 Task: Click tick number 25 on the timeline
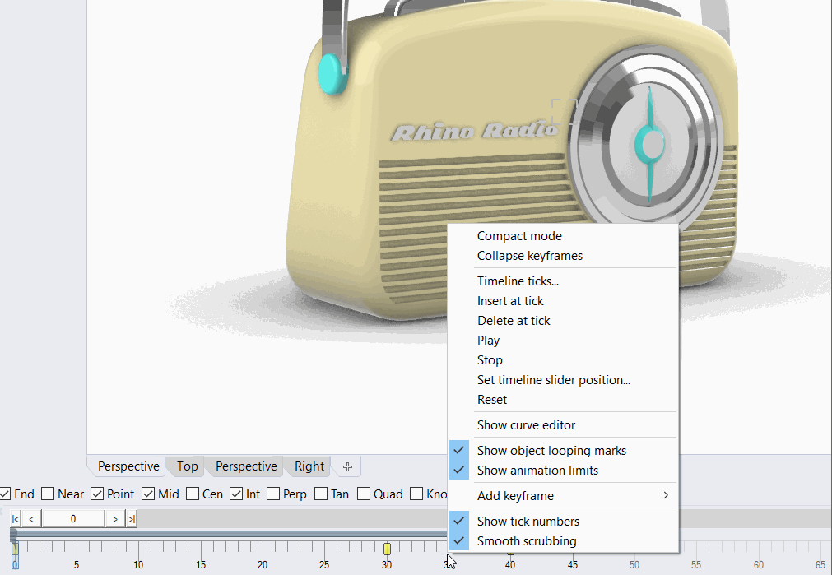324,565
